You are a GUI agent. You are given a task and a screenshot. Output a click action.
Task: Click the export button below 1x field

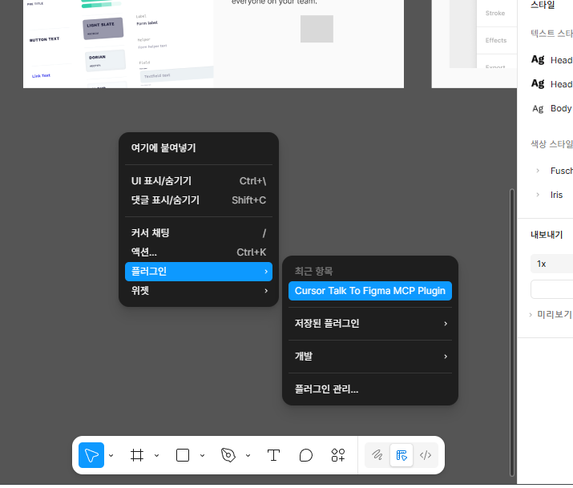click(552, 289)
